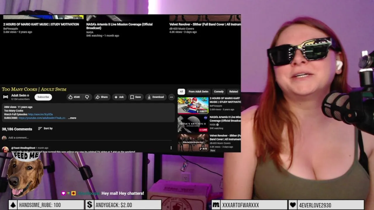Download the Too Many Cooks video

[156, 97]
